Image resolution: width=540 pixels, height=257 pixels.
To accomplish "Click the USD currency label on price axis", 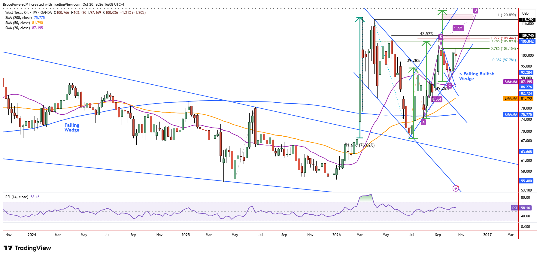I will point(525,13).
